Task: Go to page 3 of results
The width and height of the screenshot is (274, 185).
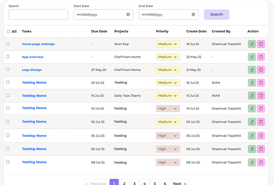Action: point(134,183)
